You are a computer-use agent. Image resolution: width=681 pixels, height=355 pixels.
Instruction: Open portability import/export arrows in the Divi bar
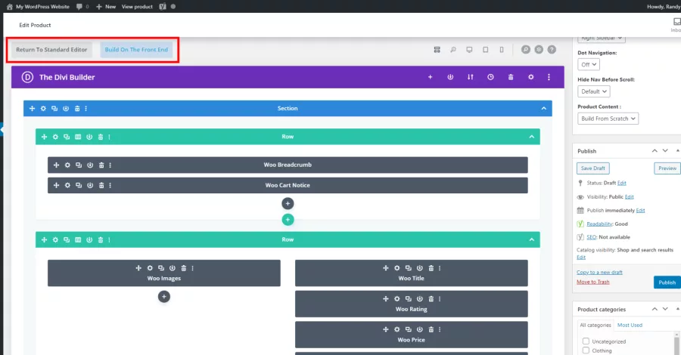(x=471, y=77)
